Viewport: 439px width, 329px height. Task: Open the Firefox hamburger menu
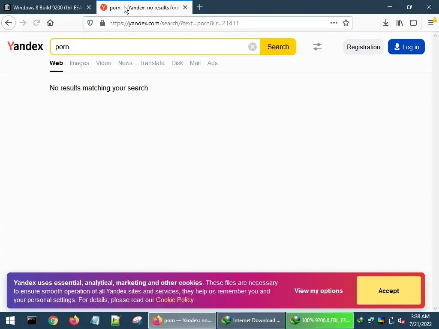(431, 23)
